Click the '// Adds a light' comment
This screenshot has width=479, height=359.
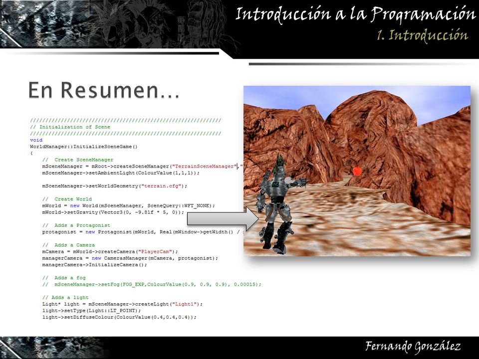click(x=65, y=298)
